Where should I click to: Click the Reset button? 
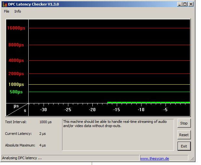[x=184, y=135]
